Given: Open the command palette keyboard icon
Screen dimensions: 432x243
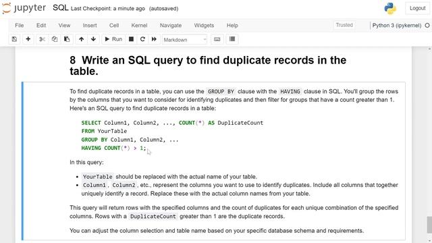Looking at the screenshot, I should pos(217,39).
